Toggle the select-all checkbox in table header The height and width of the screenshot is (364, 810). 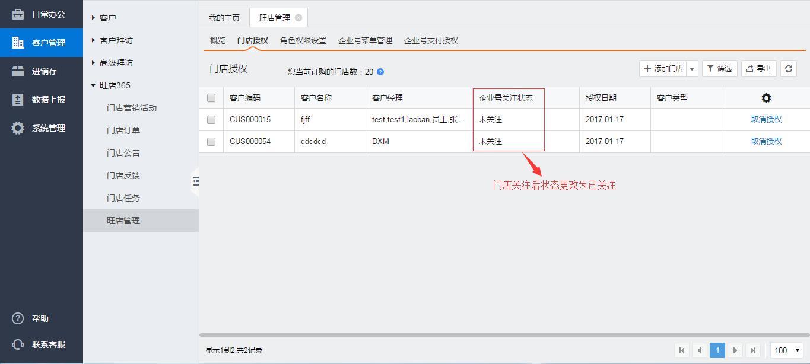click(211, 98)
